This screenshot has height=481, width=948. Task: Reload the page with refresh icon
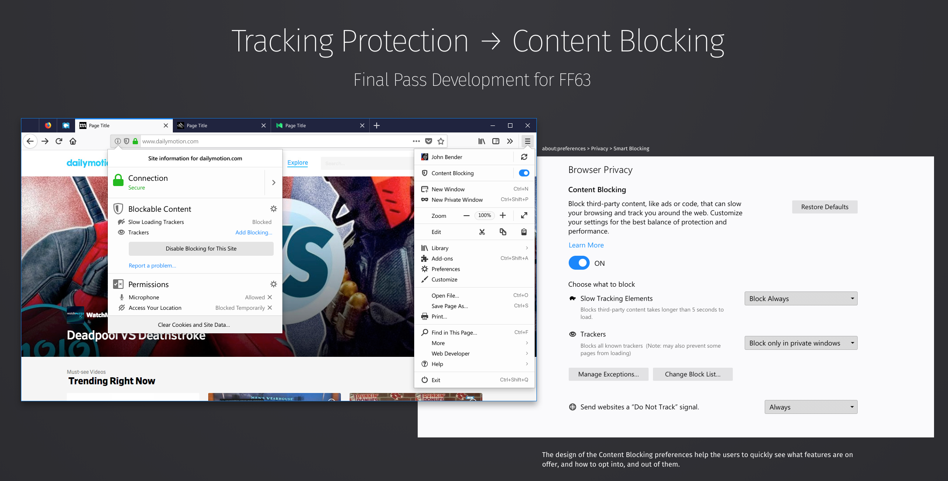59,141
